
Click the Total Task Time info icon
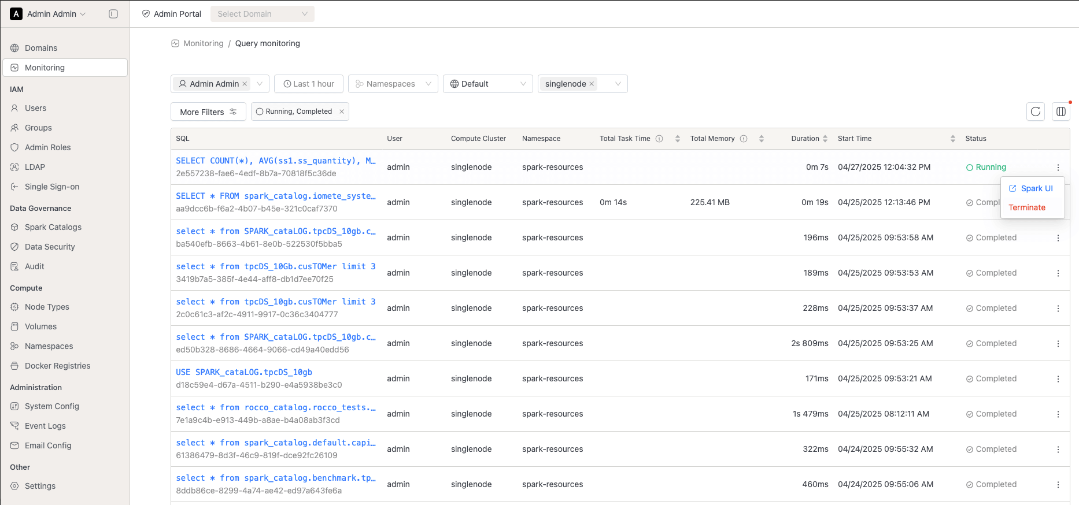pyautogui.click(x=659, y=139)
